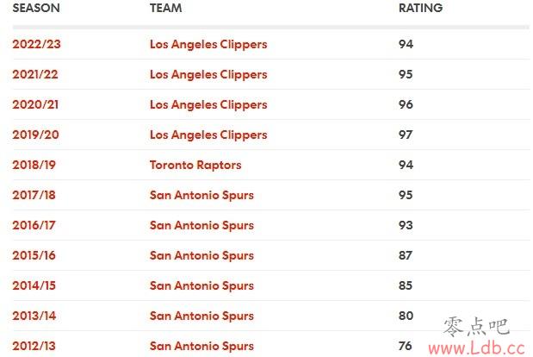Image resolution: width=533 pixels, height=357 pixels.
Task: Open the 2017/18 season link
Action: 34,195
